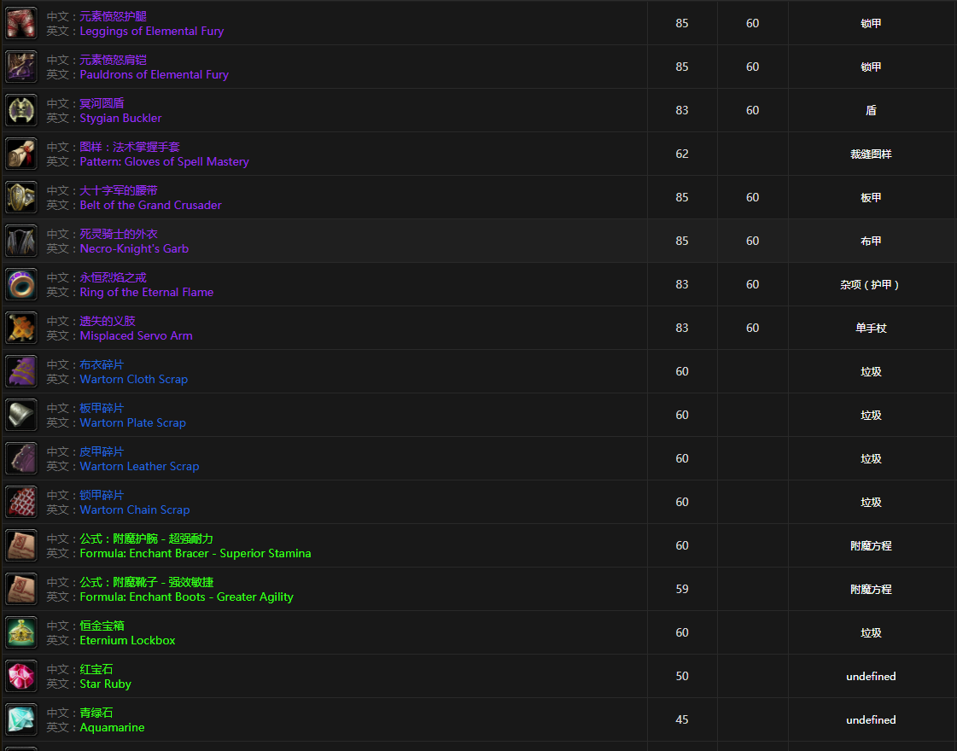957x751 pixels.
Task: Open the Chinese name 图样：法术掌握手套
Action: coord(130,147)
